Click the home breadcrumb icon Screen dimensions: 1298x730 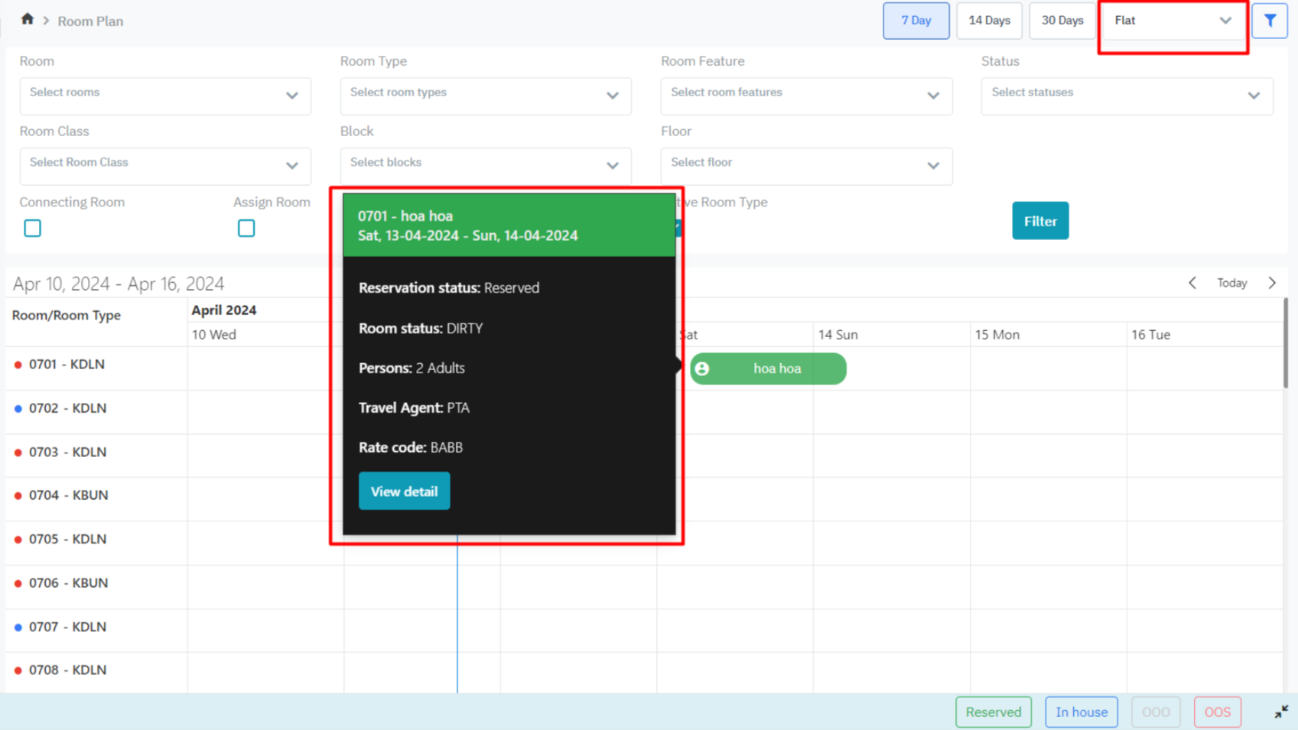28,19
